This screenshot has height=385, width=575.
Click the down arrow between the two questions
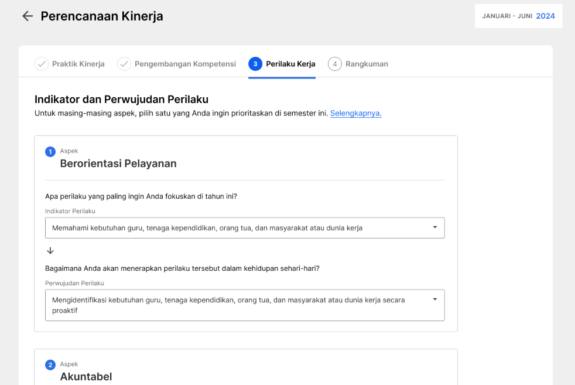tap(50, 251)
